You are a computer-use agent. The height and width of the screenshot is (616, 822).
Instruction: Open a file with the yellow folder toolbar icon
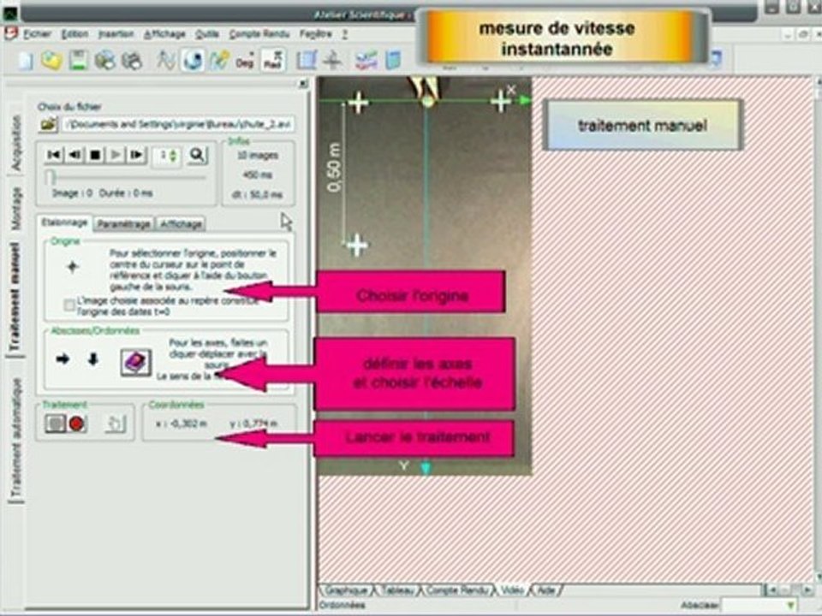51,61
